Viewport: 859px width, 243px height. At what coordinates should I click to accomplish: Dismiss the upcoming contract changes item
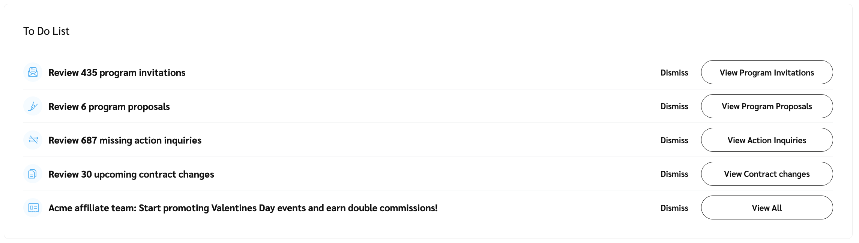tap(674, 174)
